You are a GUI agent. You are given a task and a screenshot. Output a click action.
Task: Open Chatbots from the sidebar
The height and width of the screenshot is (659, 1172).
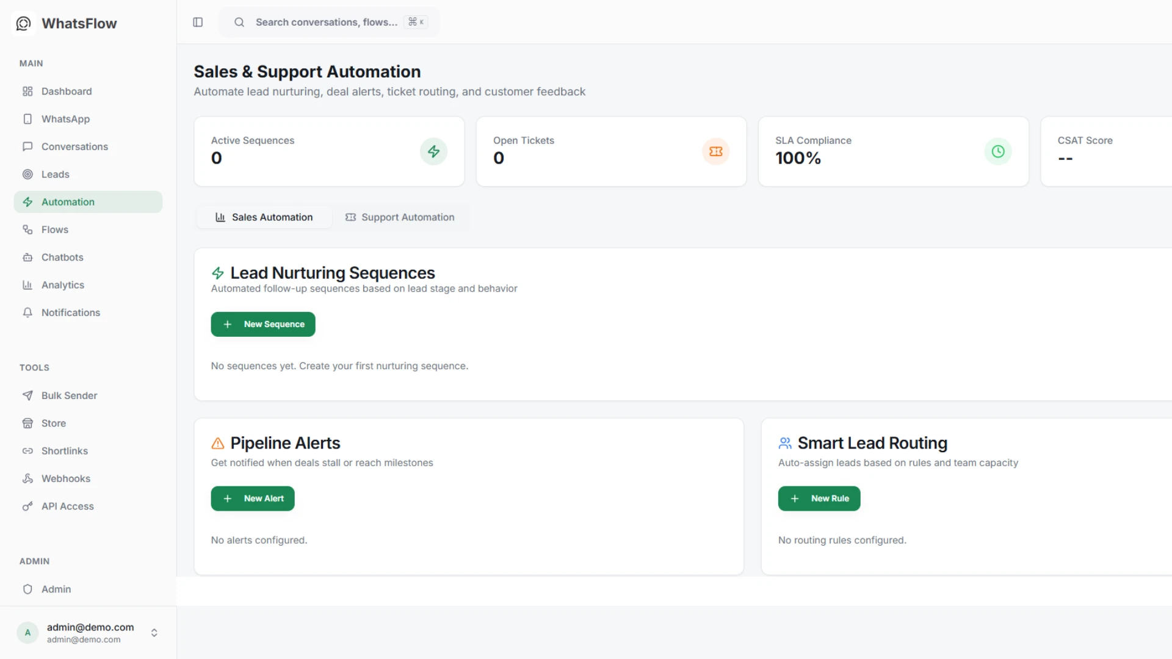(88, 257)
